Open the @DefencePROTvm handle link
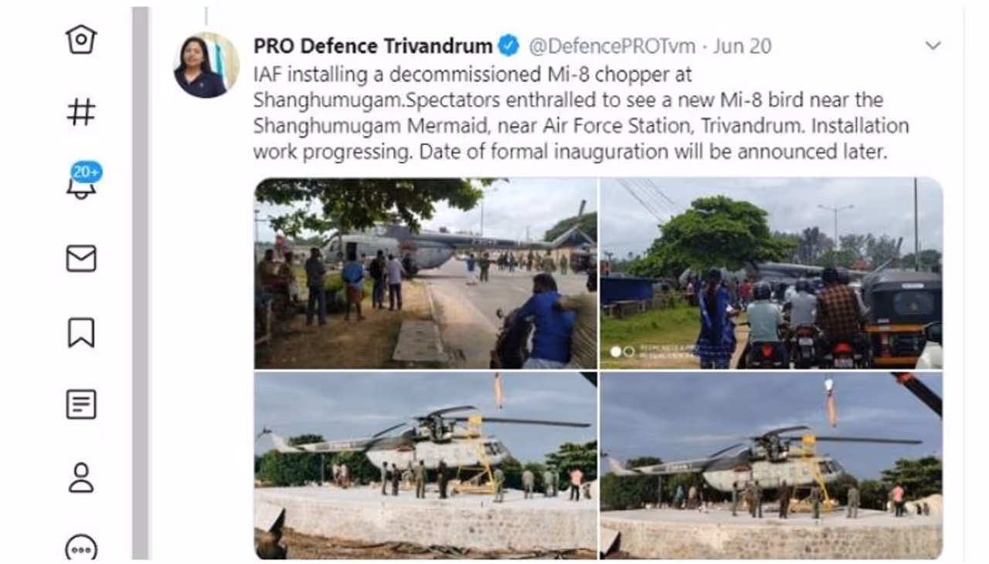Image resolution: width=989 pixels, height=564 pixels. point(612,46)
